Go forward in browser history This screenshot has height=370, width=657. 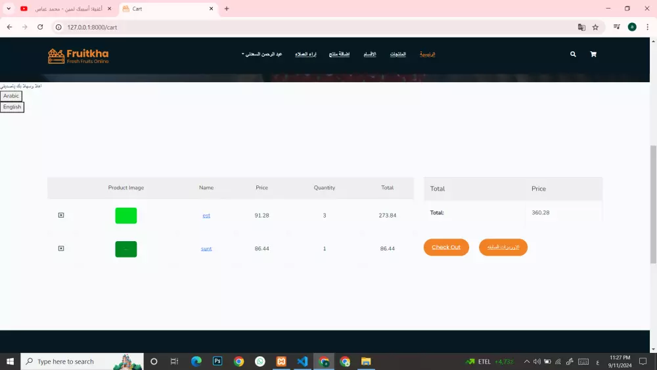(25, 27)
